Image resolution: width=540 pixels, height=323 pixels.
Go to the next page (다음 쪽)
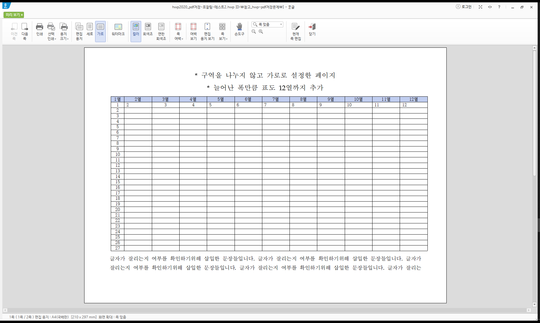[x=25, y=31]
